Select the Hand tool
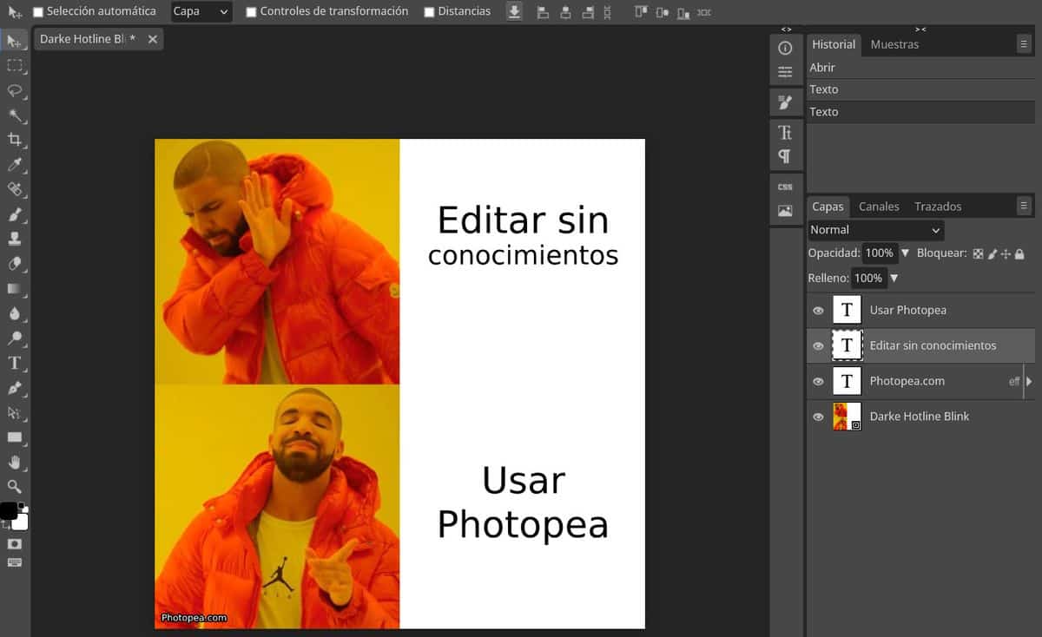1042x637 pixels. (x=14, y=462)
